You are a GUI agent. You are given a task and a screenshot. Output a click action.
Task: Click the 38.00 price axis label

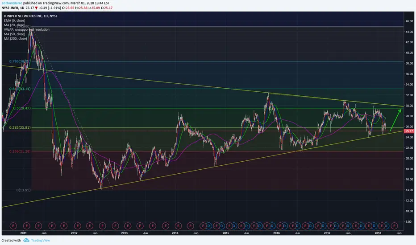(409, 63)
